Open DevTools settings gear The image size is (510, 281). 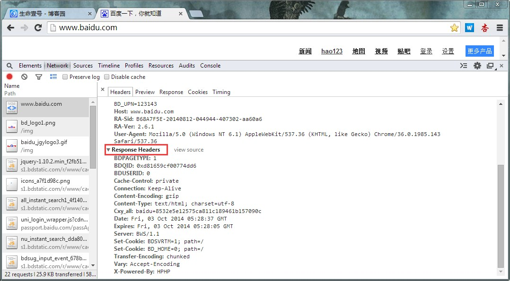tap(477, 66)
